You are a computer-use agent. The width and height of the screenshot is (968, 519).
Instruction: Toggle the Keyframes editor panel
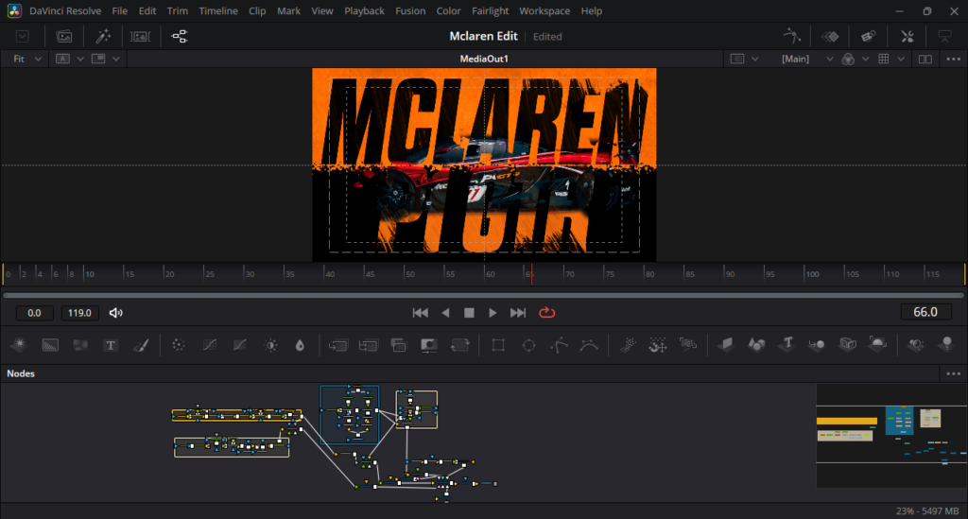pyautogui.click(x=830, y=37)
